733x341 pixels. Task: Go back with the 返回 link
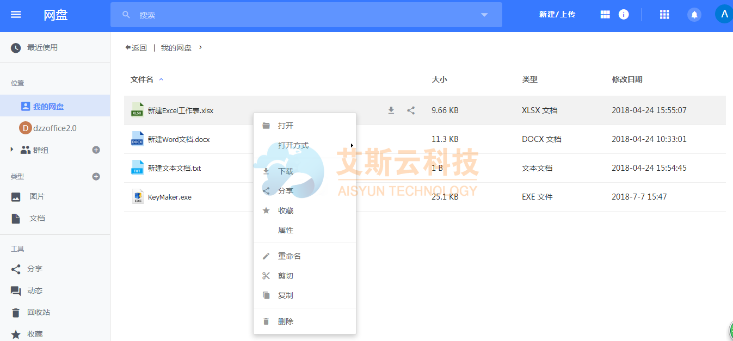point(136,48)
